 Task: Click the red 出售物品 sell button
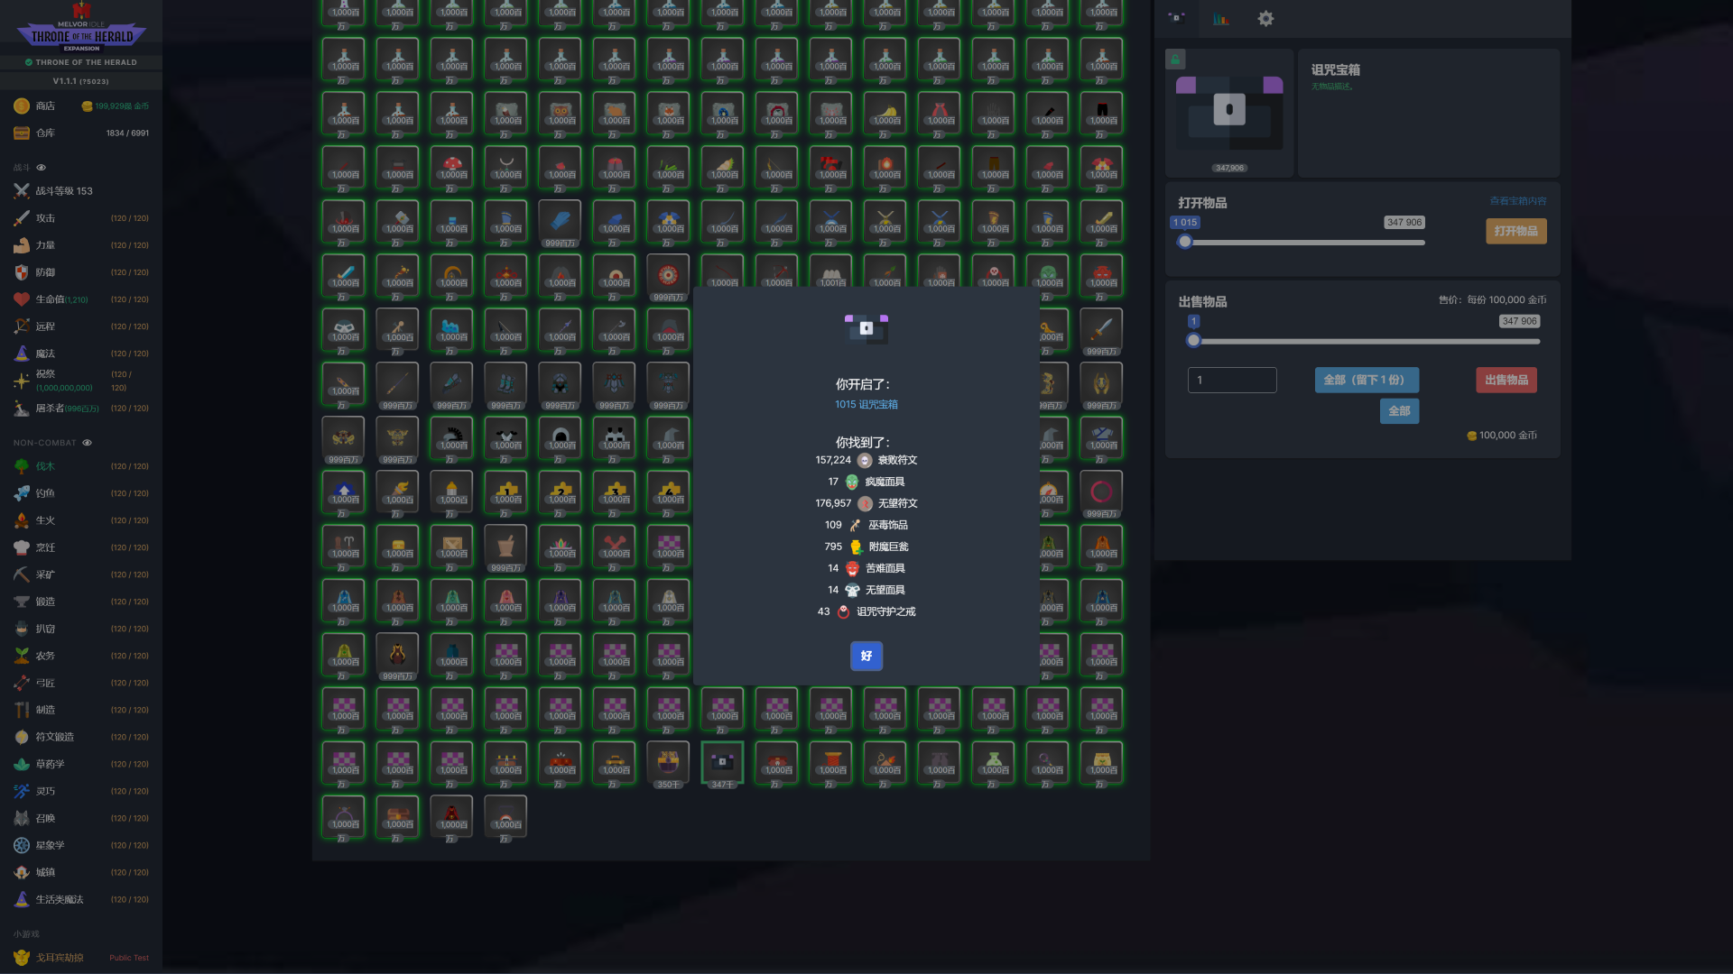point(1506,380)
